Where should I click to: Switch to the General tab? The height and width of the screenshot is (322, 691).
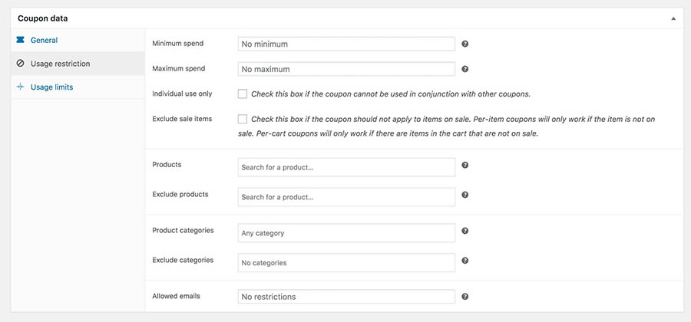tap(44, 40)
